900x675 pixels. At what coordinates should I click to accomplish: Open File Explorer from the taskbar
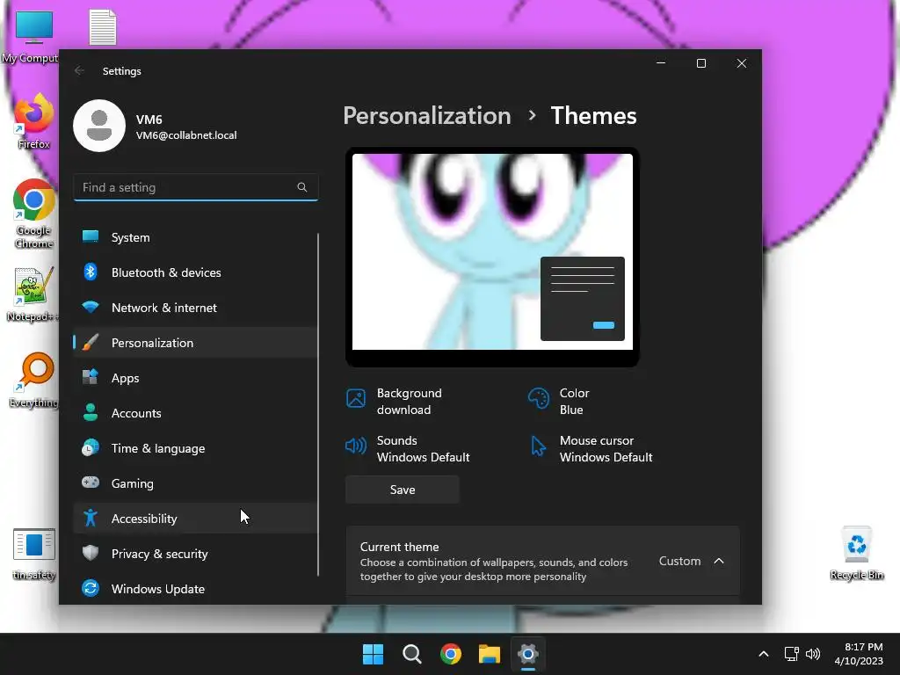pos(490,654)
